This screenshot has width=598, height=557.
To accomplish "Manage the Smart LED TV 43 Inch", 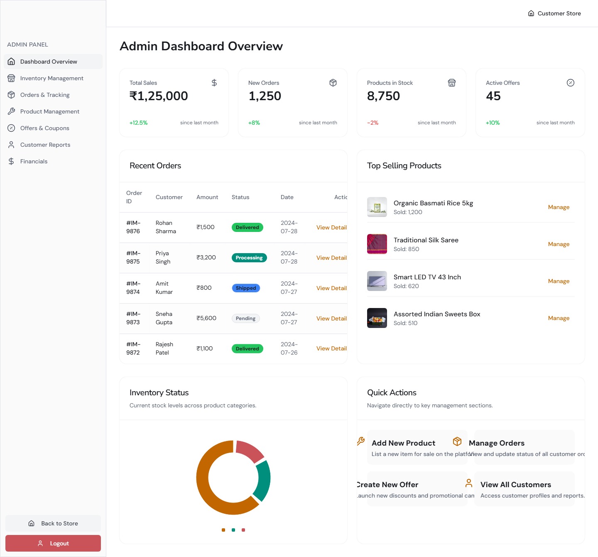I will tap(559, 281).
